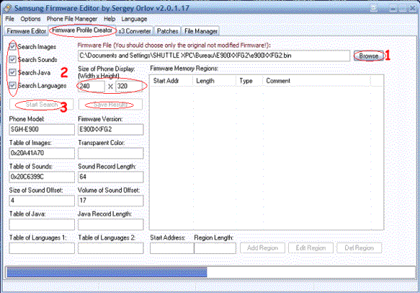Click the Start Search button
Screen dimensions: 420x293
42,105
